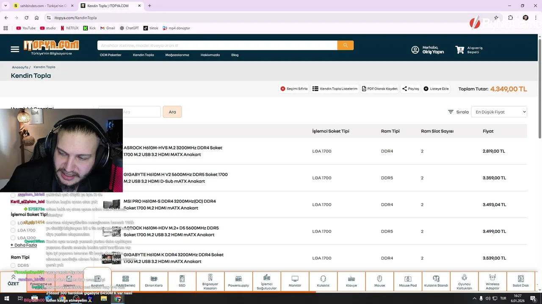Open MSI PRO H610M-S product link
Viewport: 542px width, 304px height.
(170, 204)
